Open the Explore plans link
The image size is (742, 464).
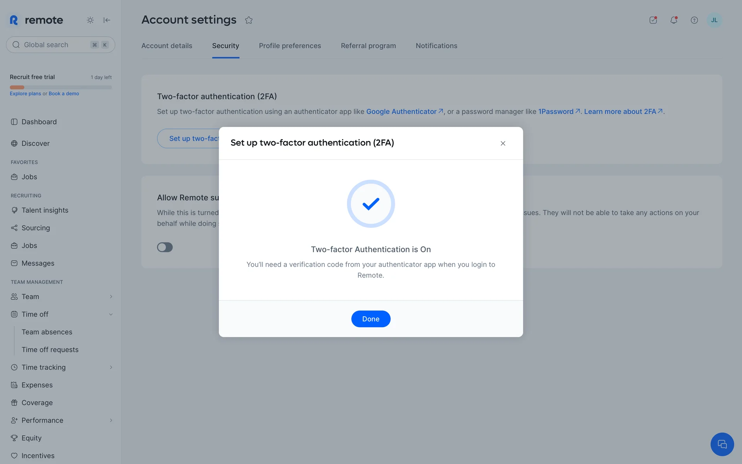[x=25, y=94]
